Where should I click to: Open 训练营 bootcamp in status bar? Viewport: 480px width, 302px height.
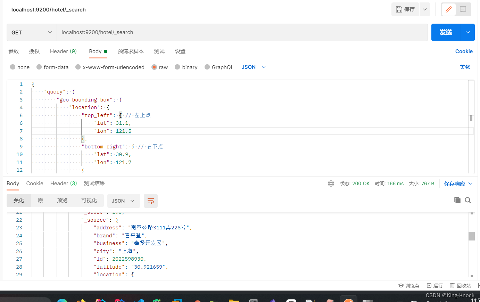pyautogui.click(x=409, y=286)
